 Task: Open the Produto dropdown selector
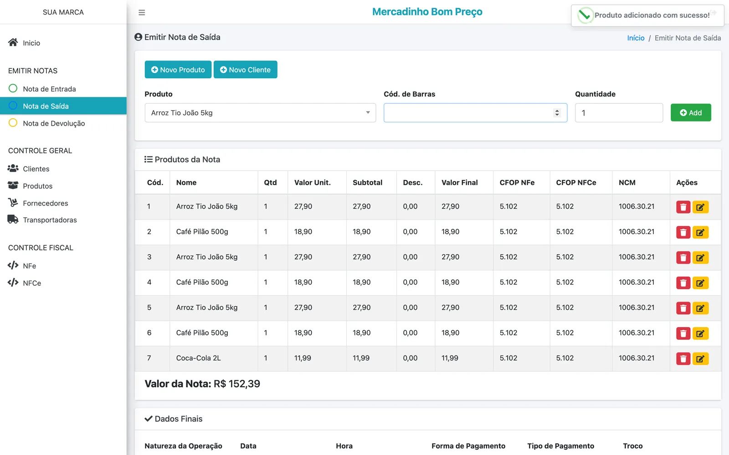[260, 113]
